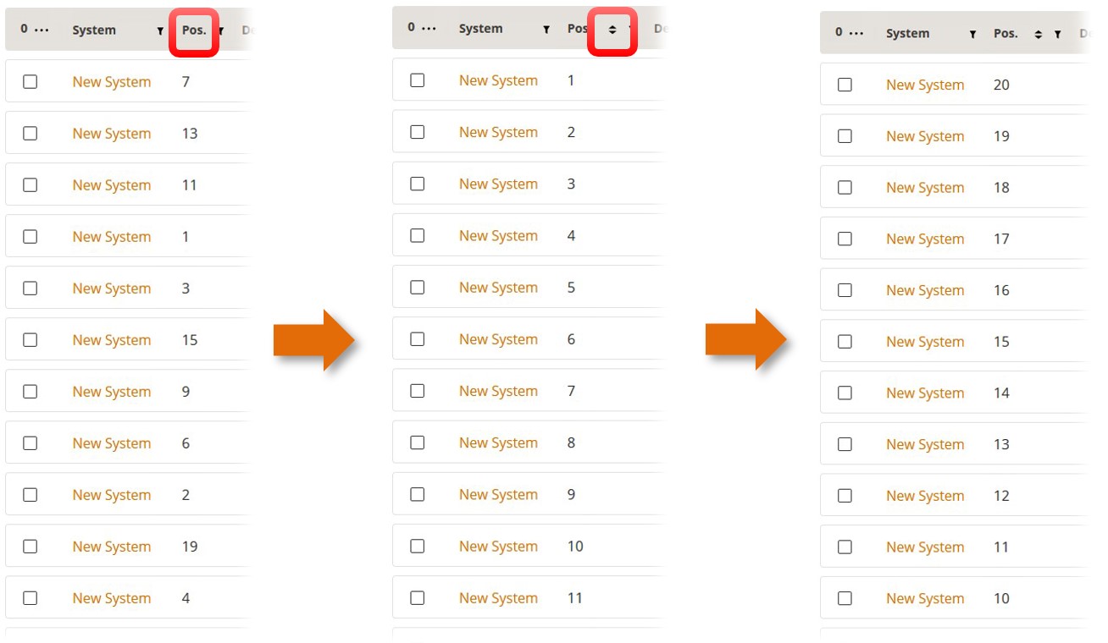The width and height of the screenshot is (1108, 643).
Task: Open the Pos. filter funnel in the descending table
Action: (x=1058, y=35)
